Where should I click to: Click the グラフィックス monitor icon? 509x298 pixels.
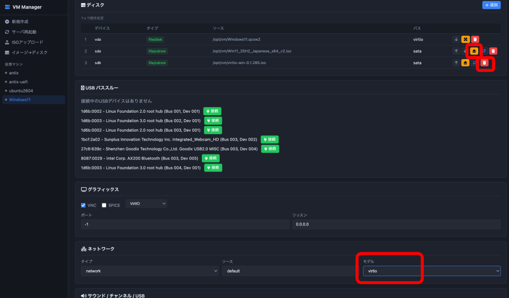(x=84, y=189)
